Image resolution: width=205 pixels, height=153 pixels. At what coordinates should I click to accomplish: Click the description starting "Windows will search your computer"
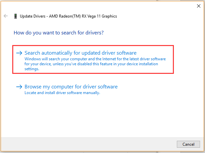[95, 64]
